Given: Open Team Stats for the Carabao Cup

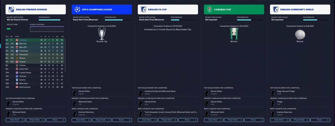Looking at the screenshot, I should pyautogui.click(x=214, y=120).
